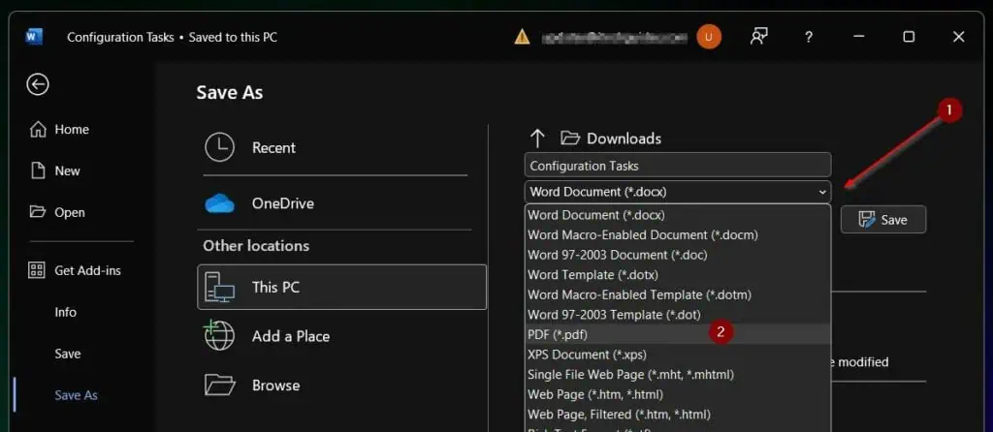Click the yellow warning triangle icon
993x432 pixels.
[522, 37]
